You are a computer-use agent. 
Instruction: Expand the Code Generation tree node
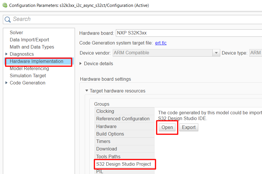pos(7,83)
